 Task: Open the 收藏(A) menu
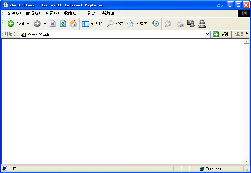click(x=71, y=13)
